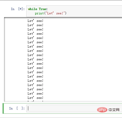Click the running cell's In [*] prompt
Image resolution: width=122 pixels, height=118 pixels.
[x=18, y=9]
